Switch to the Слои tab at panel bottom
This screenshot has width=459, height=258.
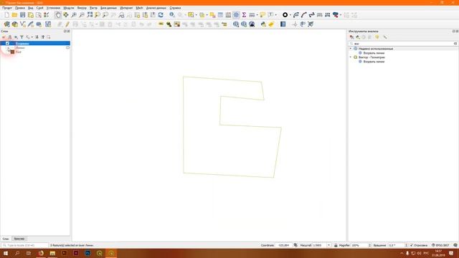[6, 239]
